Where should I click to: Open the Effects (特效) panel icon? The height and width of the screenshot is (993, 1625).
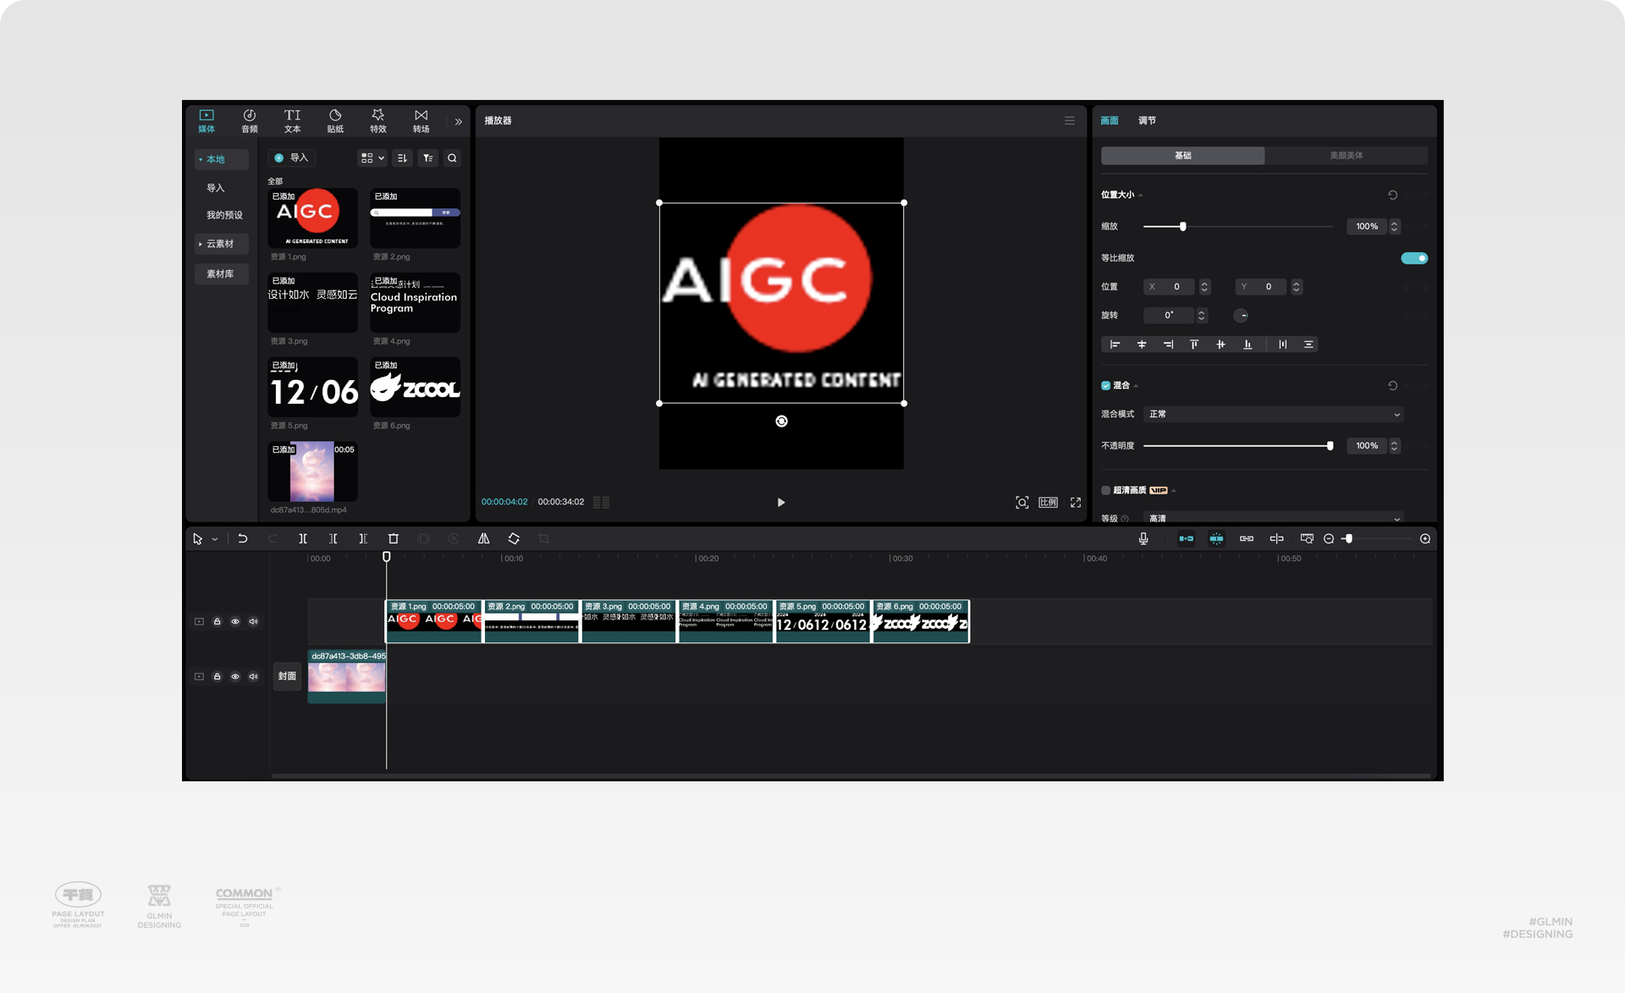pyautogui.click(x=378, y=120)
